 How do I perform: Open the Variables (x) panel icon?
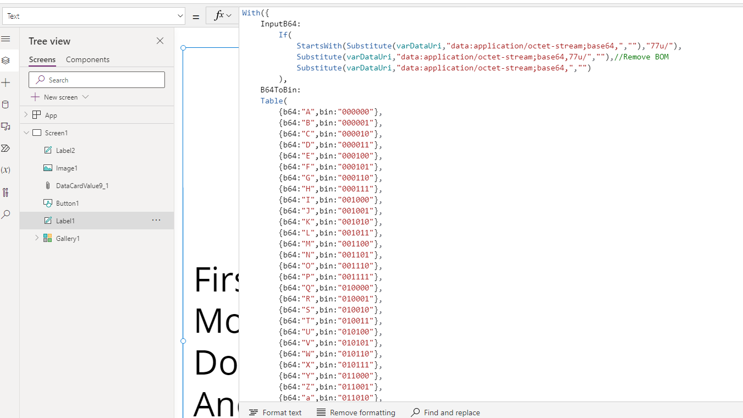[7, 170]
